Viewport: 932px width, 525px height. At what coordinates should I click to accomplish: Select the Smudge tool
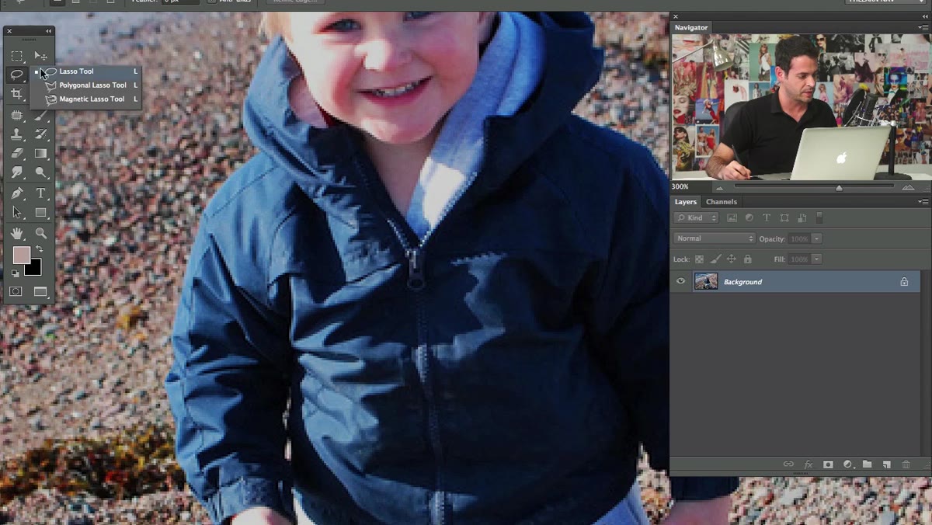click(x=17, y=173)
